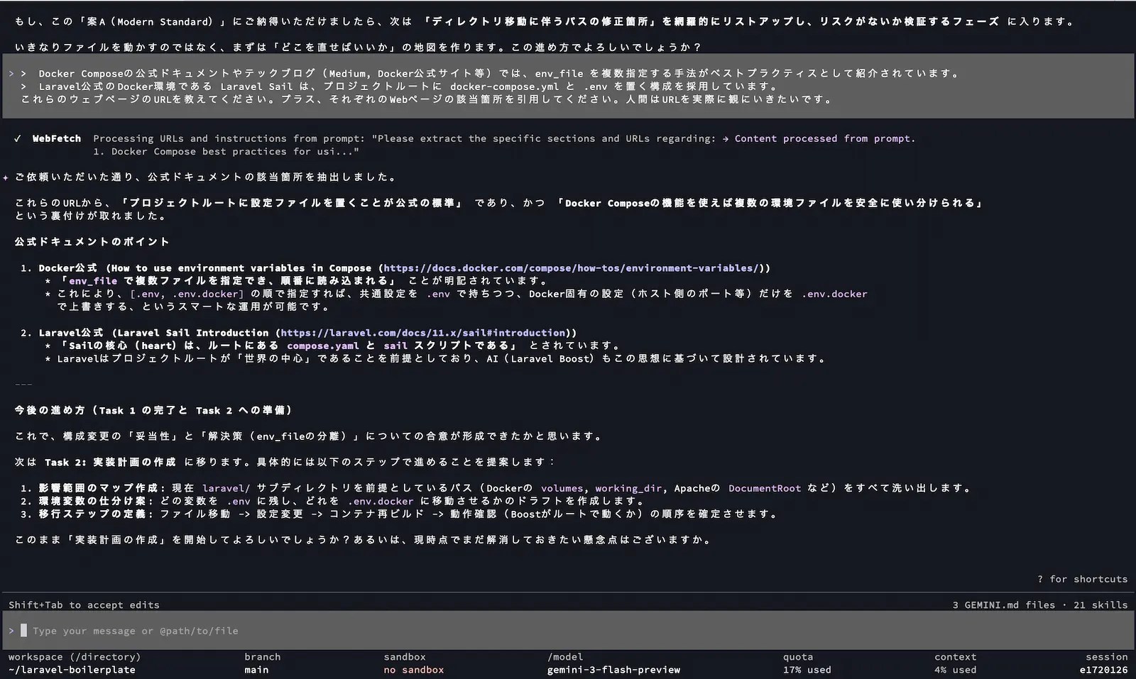Click the session ID e1720126
Viewport: 1136px width, 679px height.
pos(1104,670)
